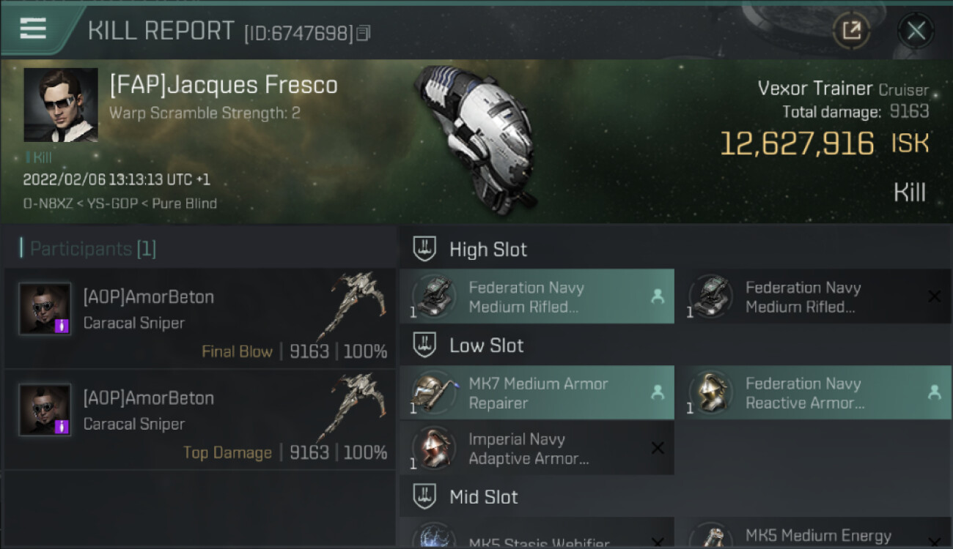Click the MK7 Medium Armor Repairer icon
Screen dimensions: 953x549
(x=433, y=392)
